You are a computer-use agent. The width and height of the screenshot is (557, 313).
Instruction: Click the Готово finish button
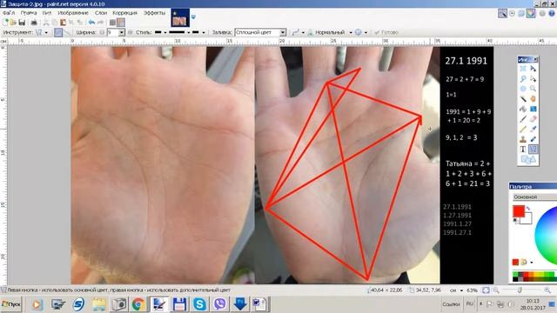point(386,32)
